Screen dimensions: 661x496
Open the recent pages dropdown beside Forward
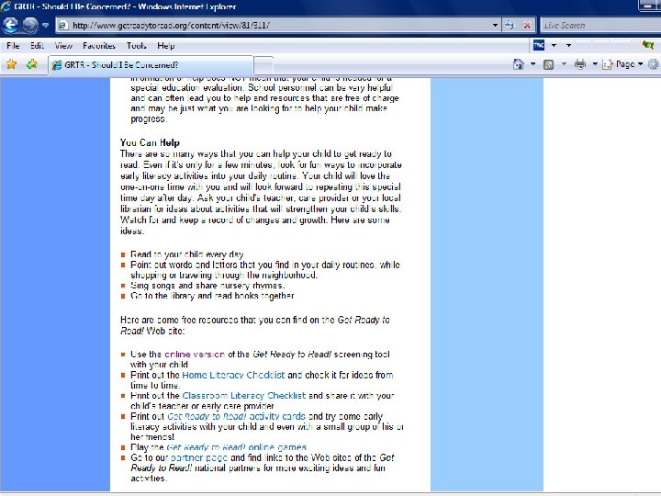(x=46, y=26)
